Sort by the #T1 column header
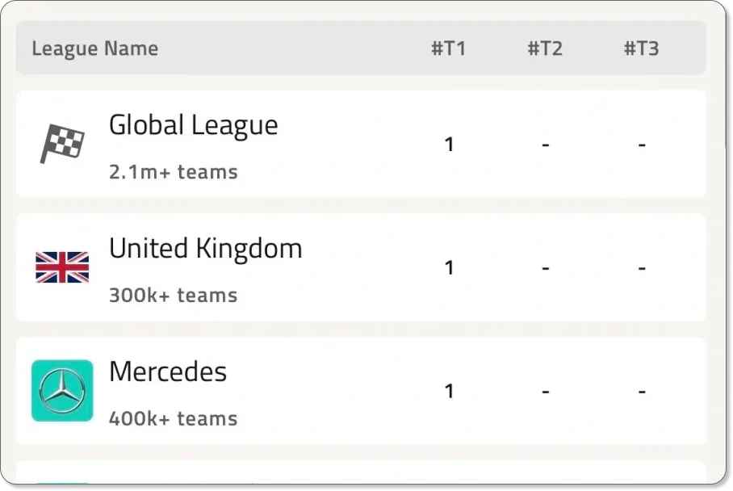The width and height of the screenshot is (733, 491). 449,48
